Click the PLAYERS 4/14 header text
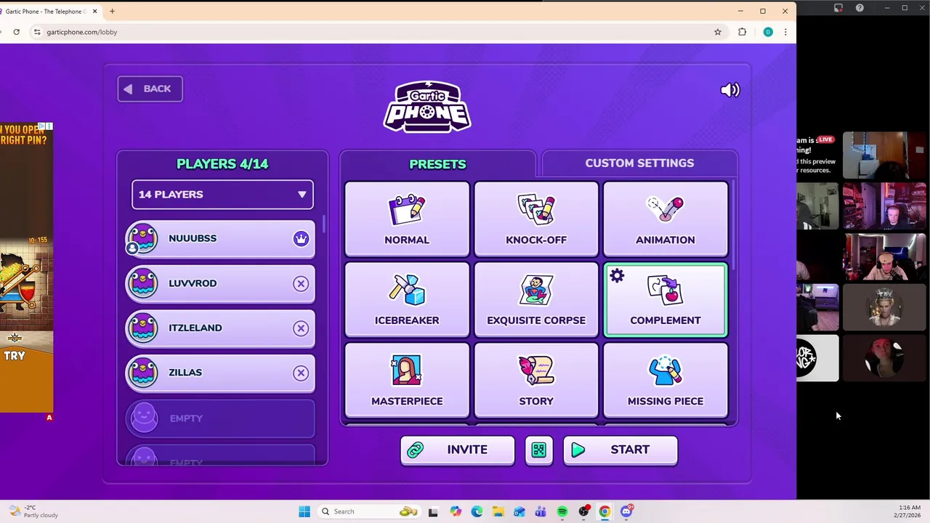This screenshot has height=523, width=930. [x=222, y=164]
